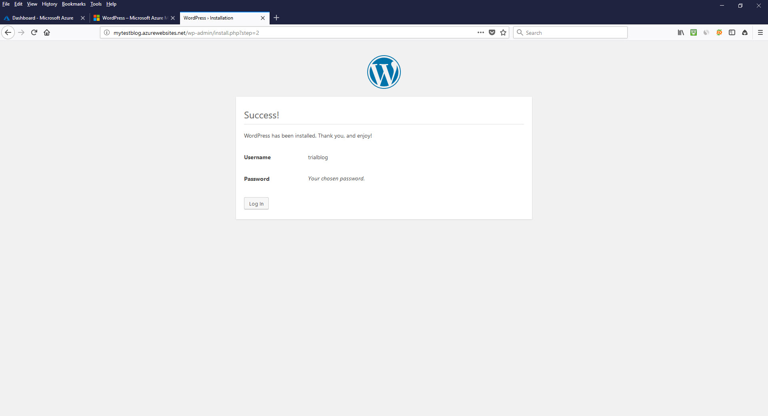Screen dimensions: 768x416
Task: Switch to the Dashboard - Microsoft Azure tab
Action: 43,18
